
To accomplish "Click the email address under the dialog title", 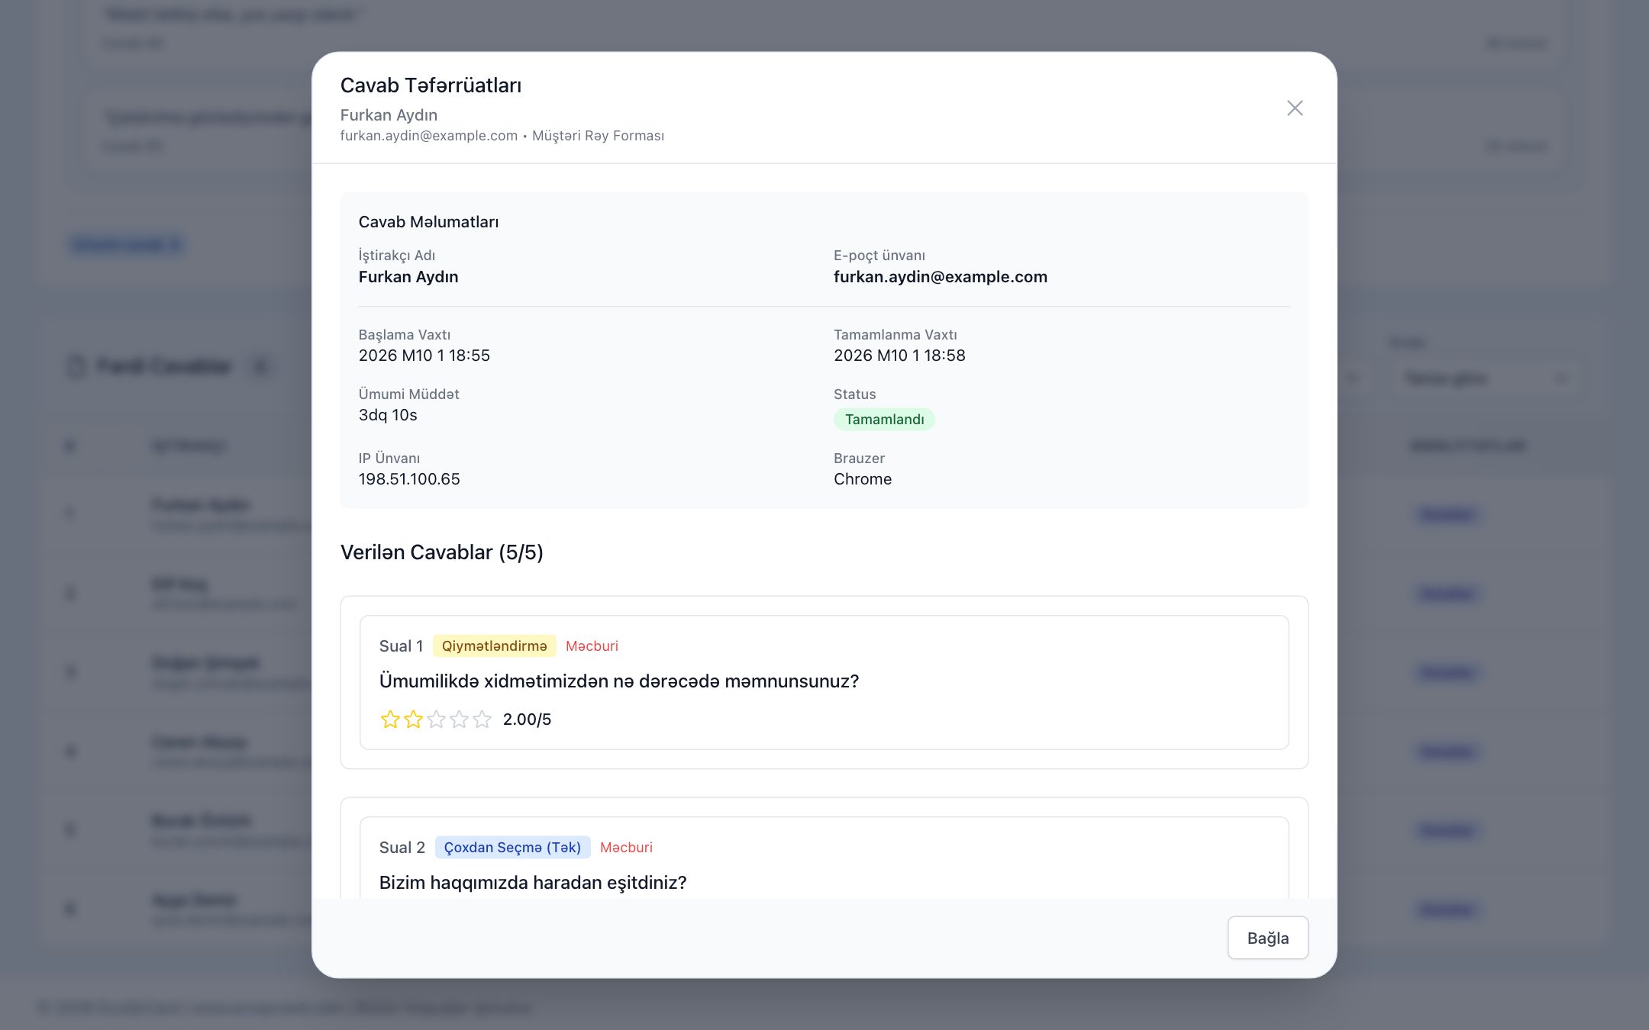I will tap(428, 136).
